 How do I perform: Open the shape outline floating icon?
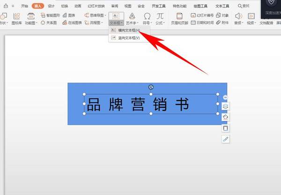pyautogui.click(x=225, y=128)
